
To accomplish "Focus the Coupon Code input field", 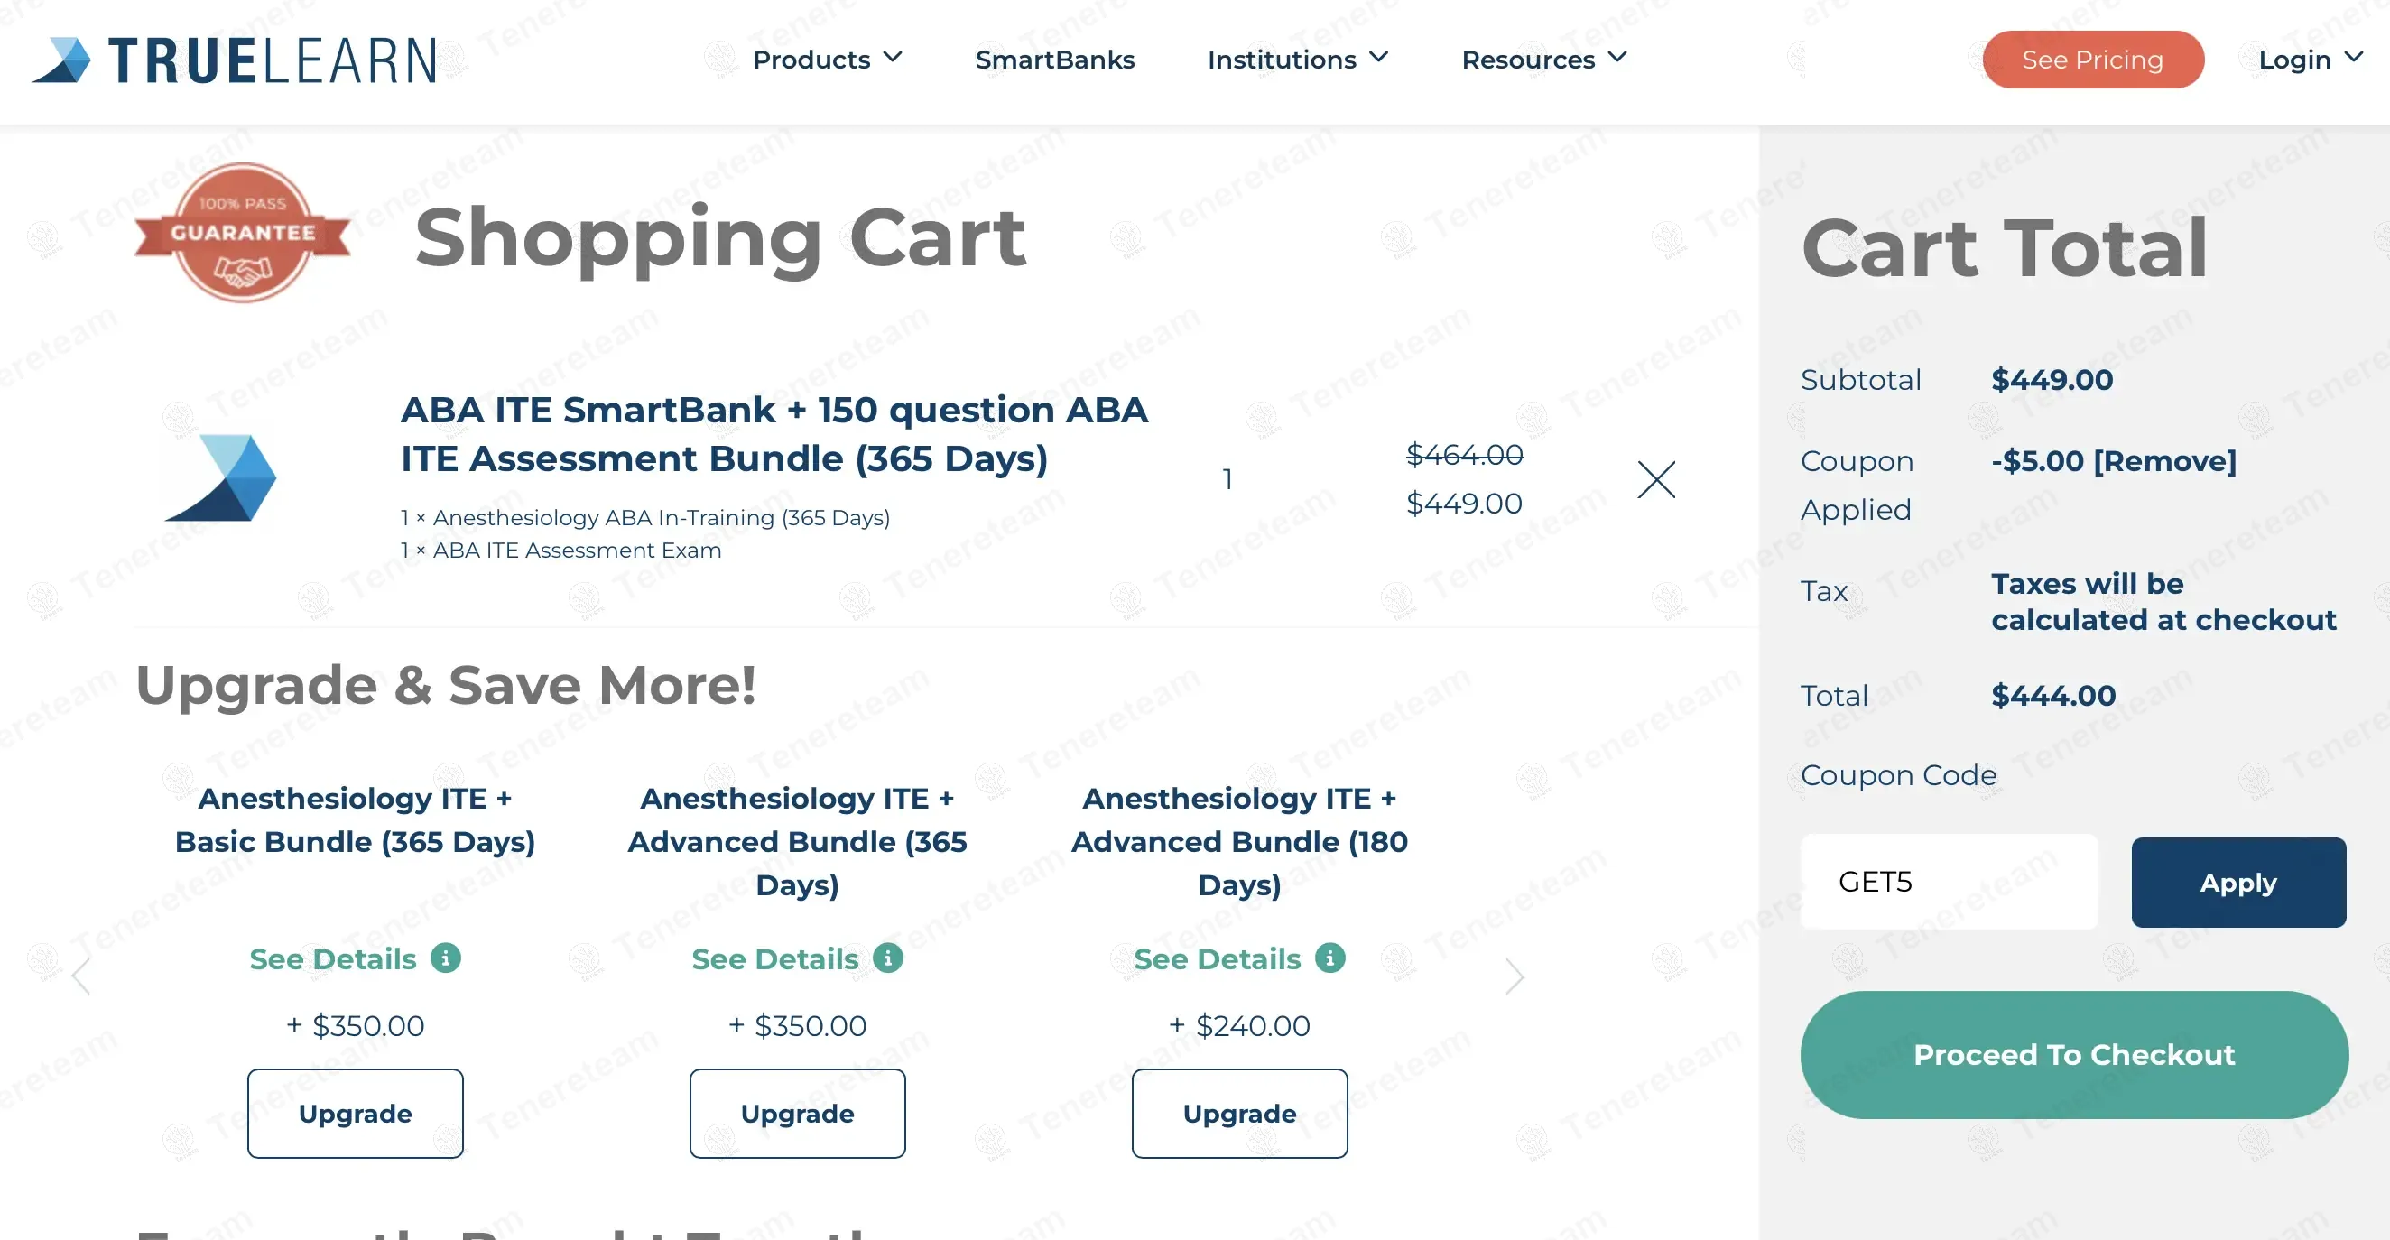I will pos(1949,882).
